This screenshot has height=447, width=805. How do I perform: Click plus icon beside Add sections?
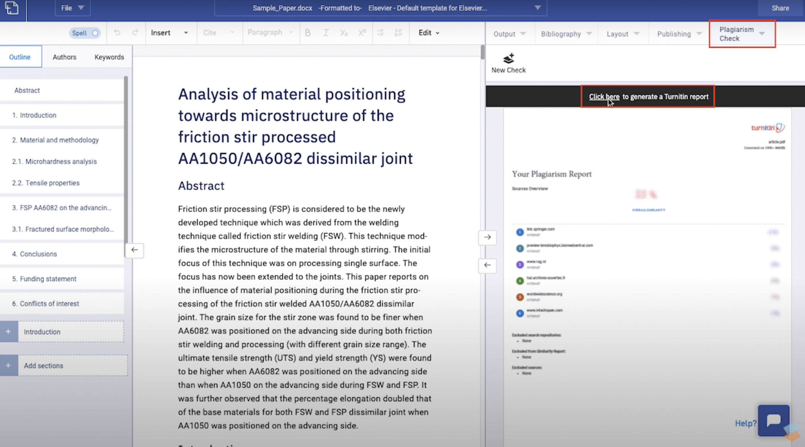(x=9, y=365)
